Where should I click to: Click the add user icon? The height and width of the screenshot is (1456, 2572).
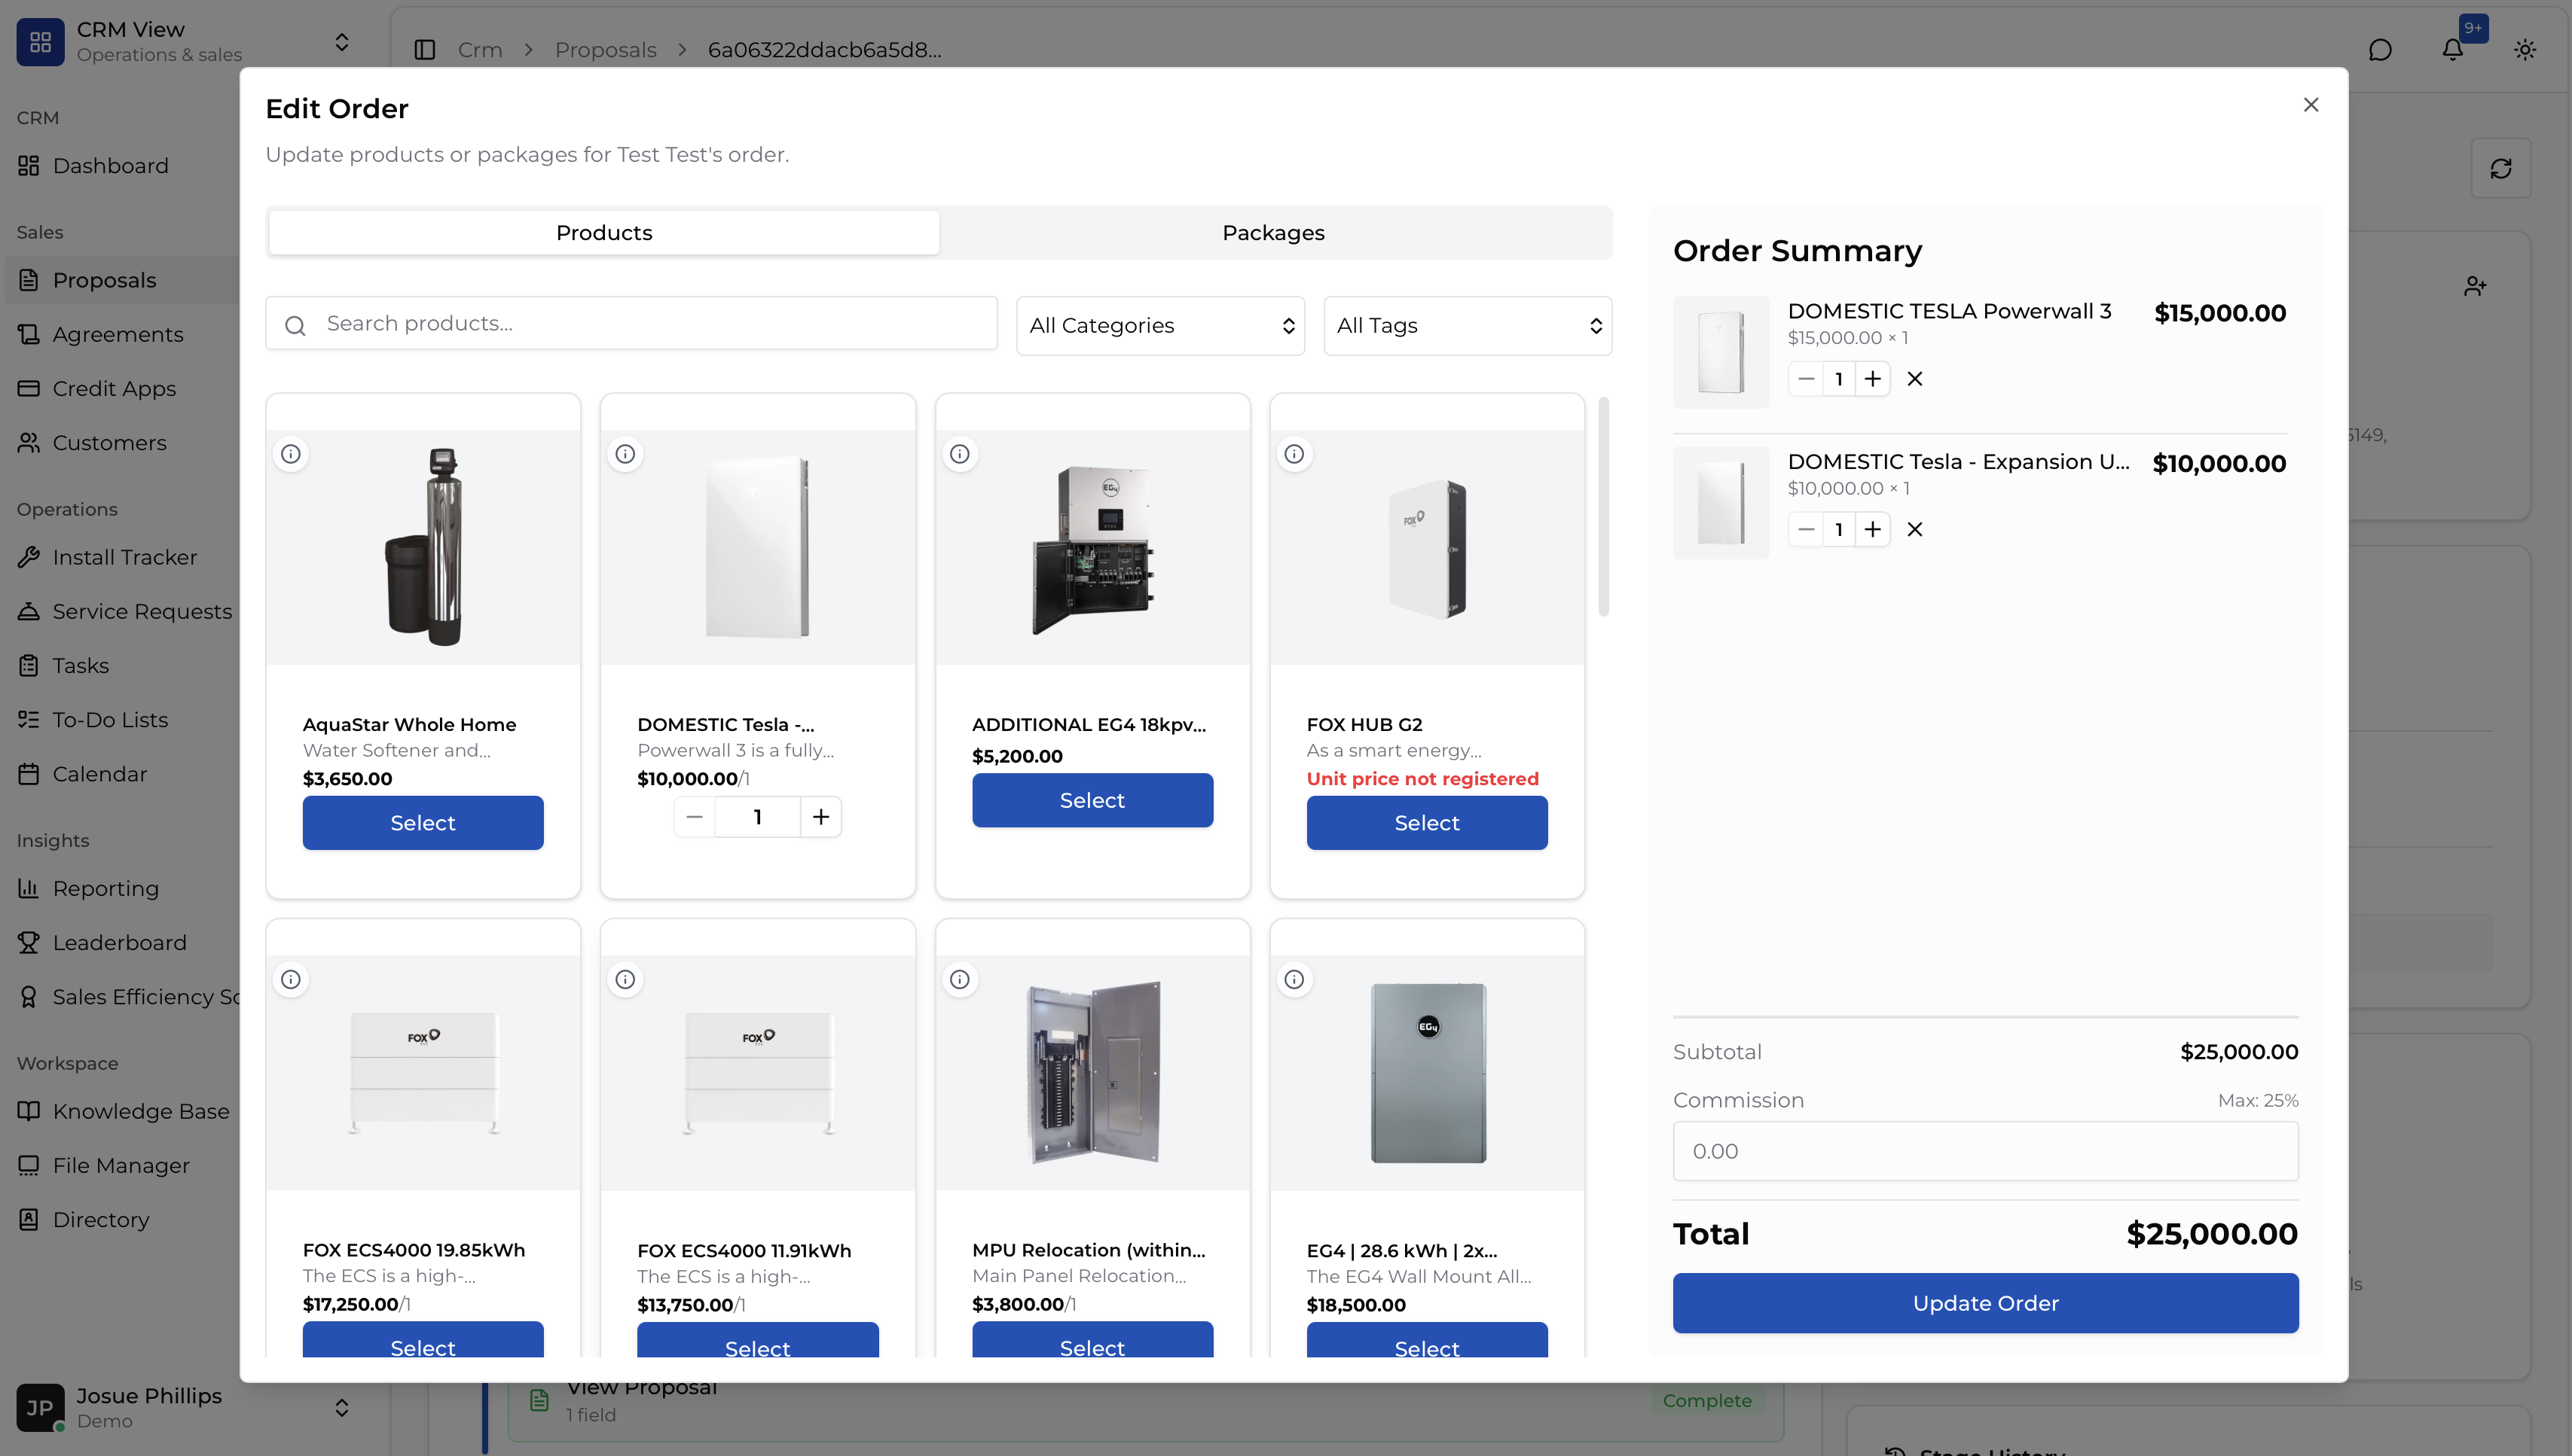coord(2475,287)
